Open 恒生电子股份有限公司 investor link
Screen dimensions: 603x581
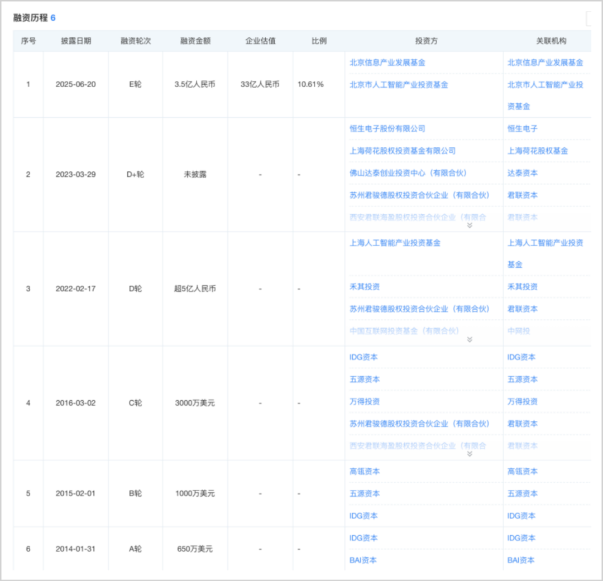tap(387, 128)
